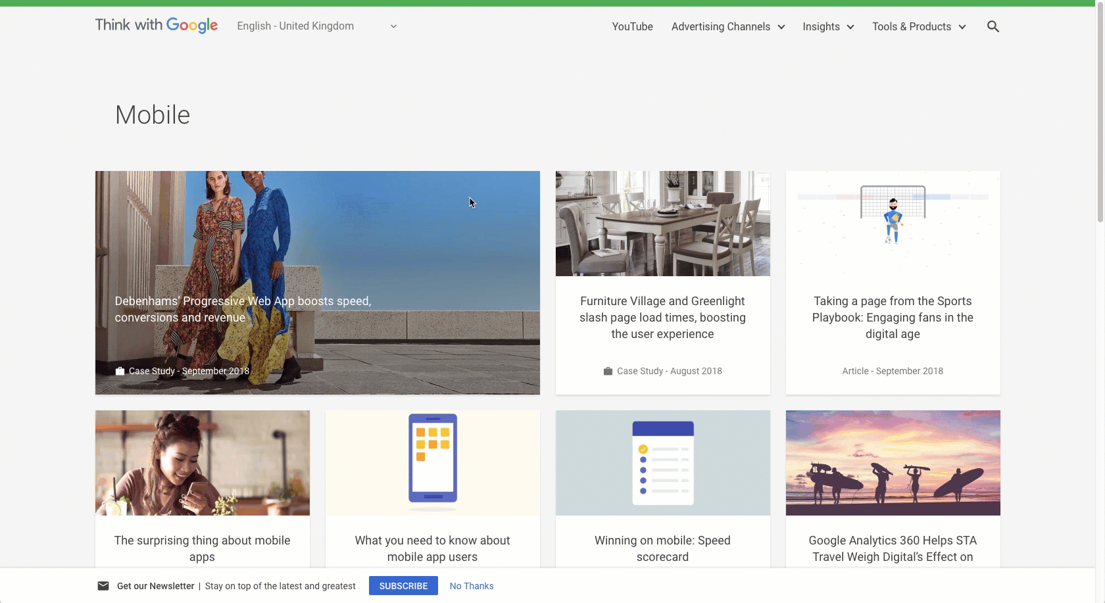Image resolution: width=1105 pixels, height=603 pixels.
Task: Click briefcase icon beside Case Study August 2018
Action: (x=608, y=371)
